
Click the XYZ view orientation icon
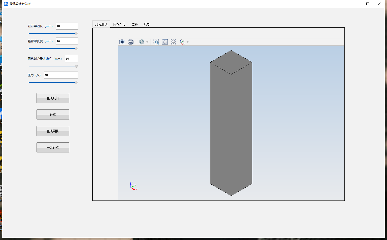(x=182, y=42)
